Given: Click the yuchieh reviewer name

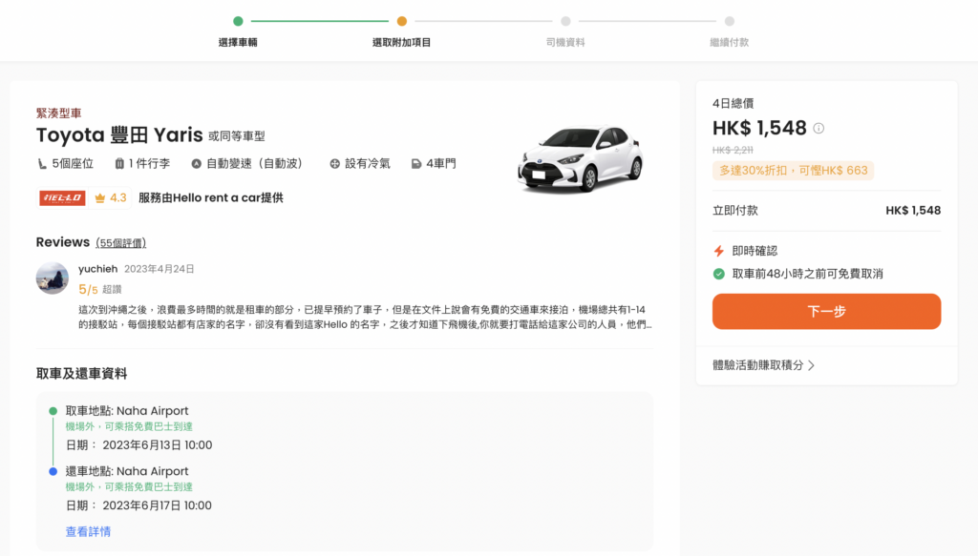Looking at the screenshot, I should [x=98, y=269].
